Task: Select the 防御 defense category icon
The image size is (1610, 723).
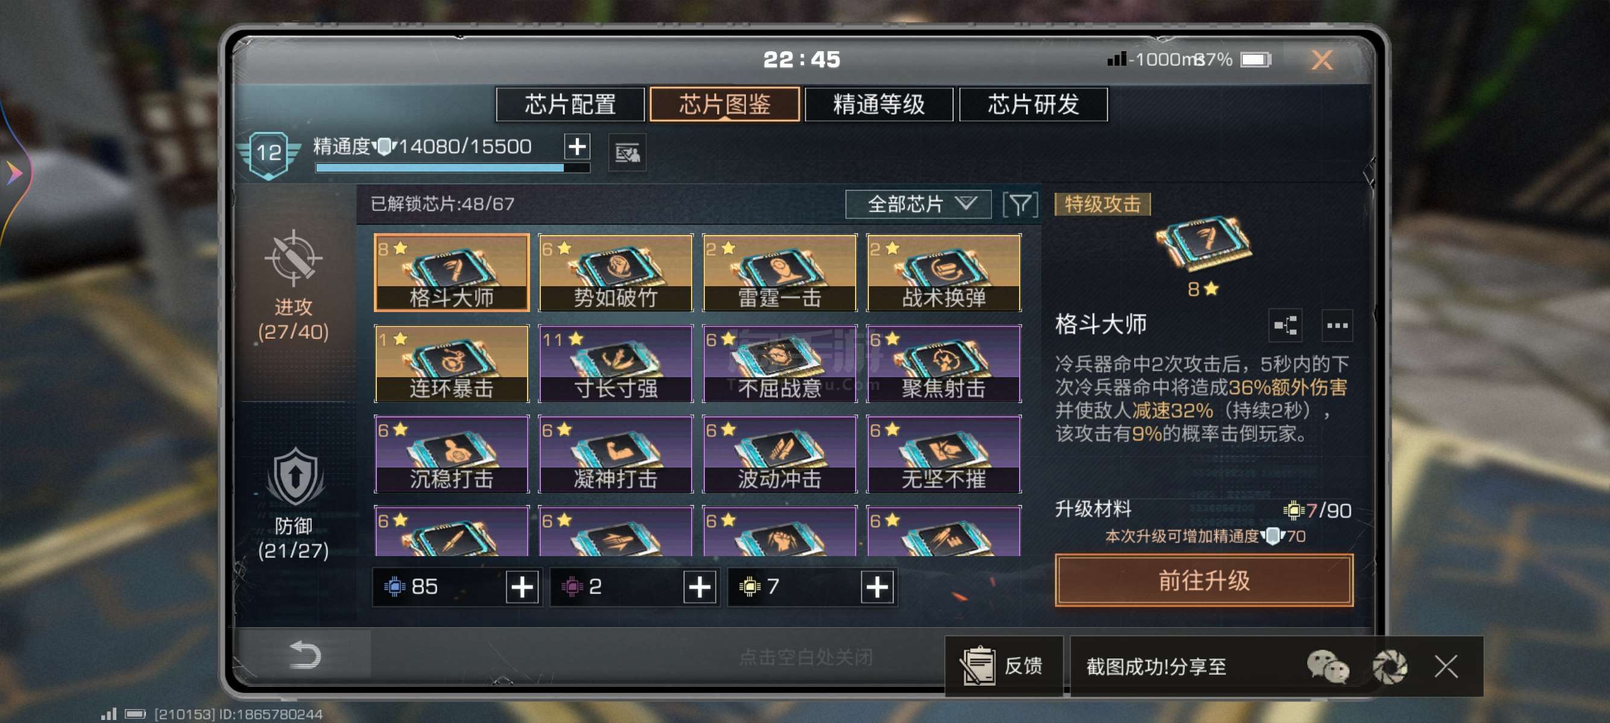Action: click(x=295, y=477)
